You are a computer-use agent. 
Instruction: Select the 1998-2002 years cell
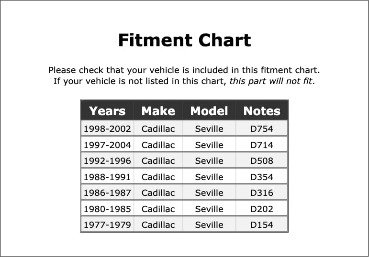(x=107, y=128)
